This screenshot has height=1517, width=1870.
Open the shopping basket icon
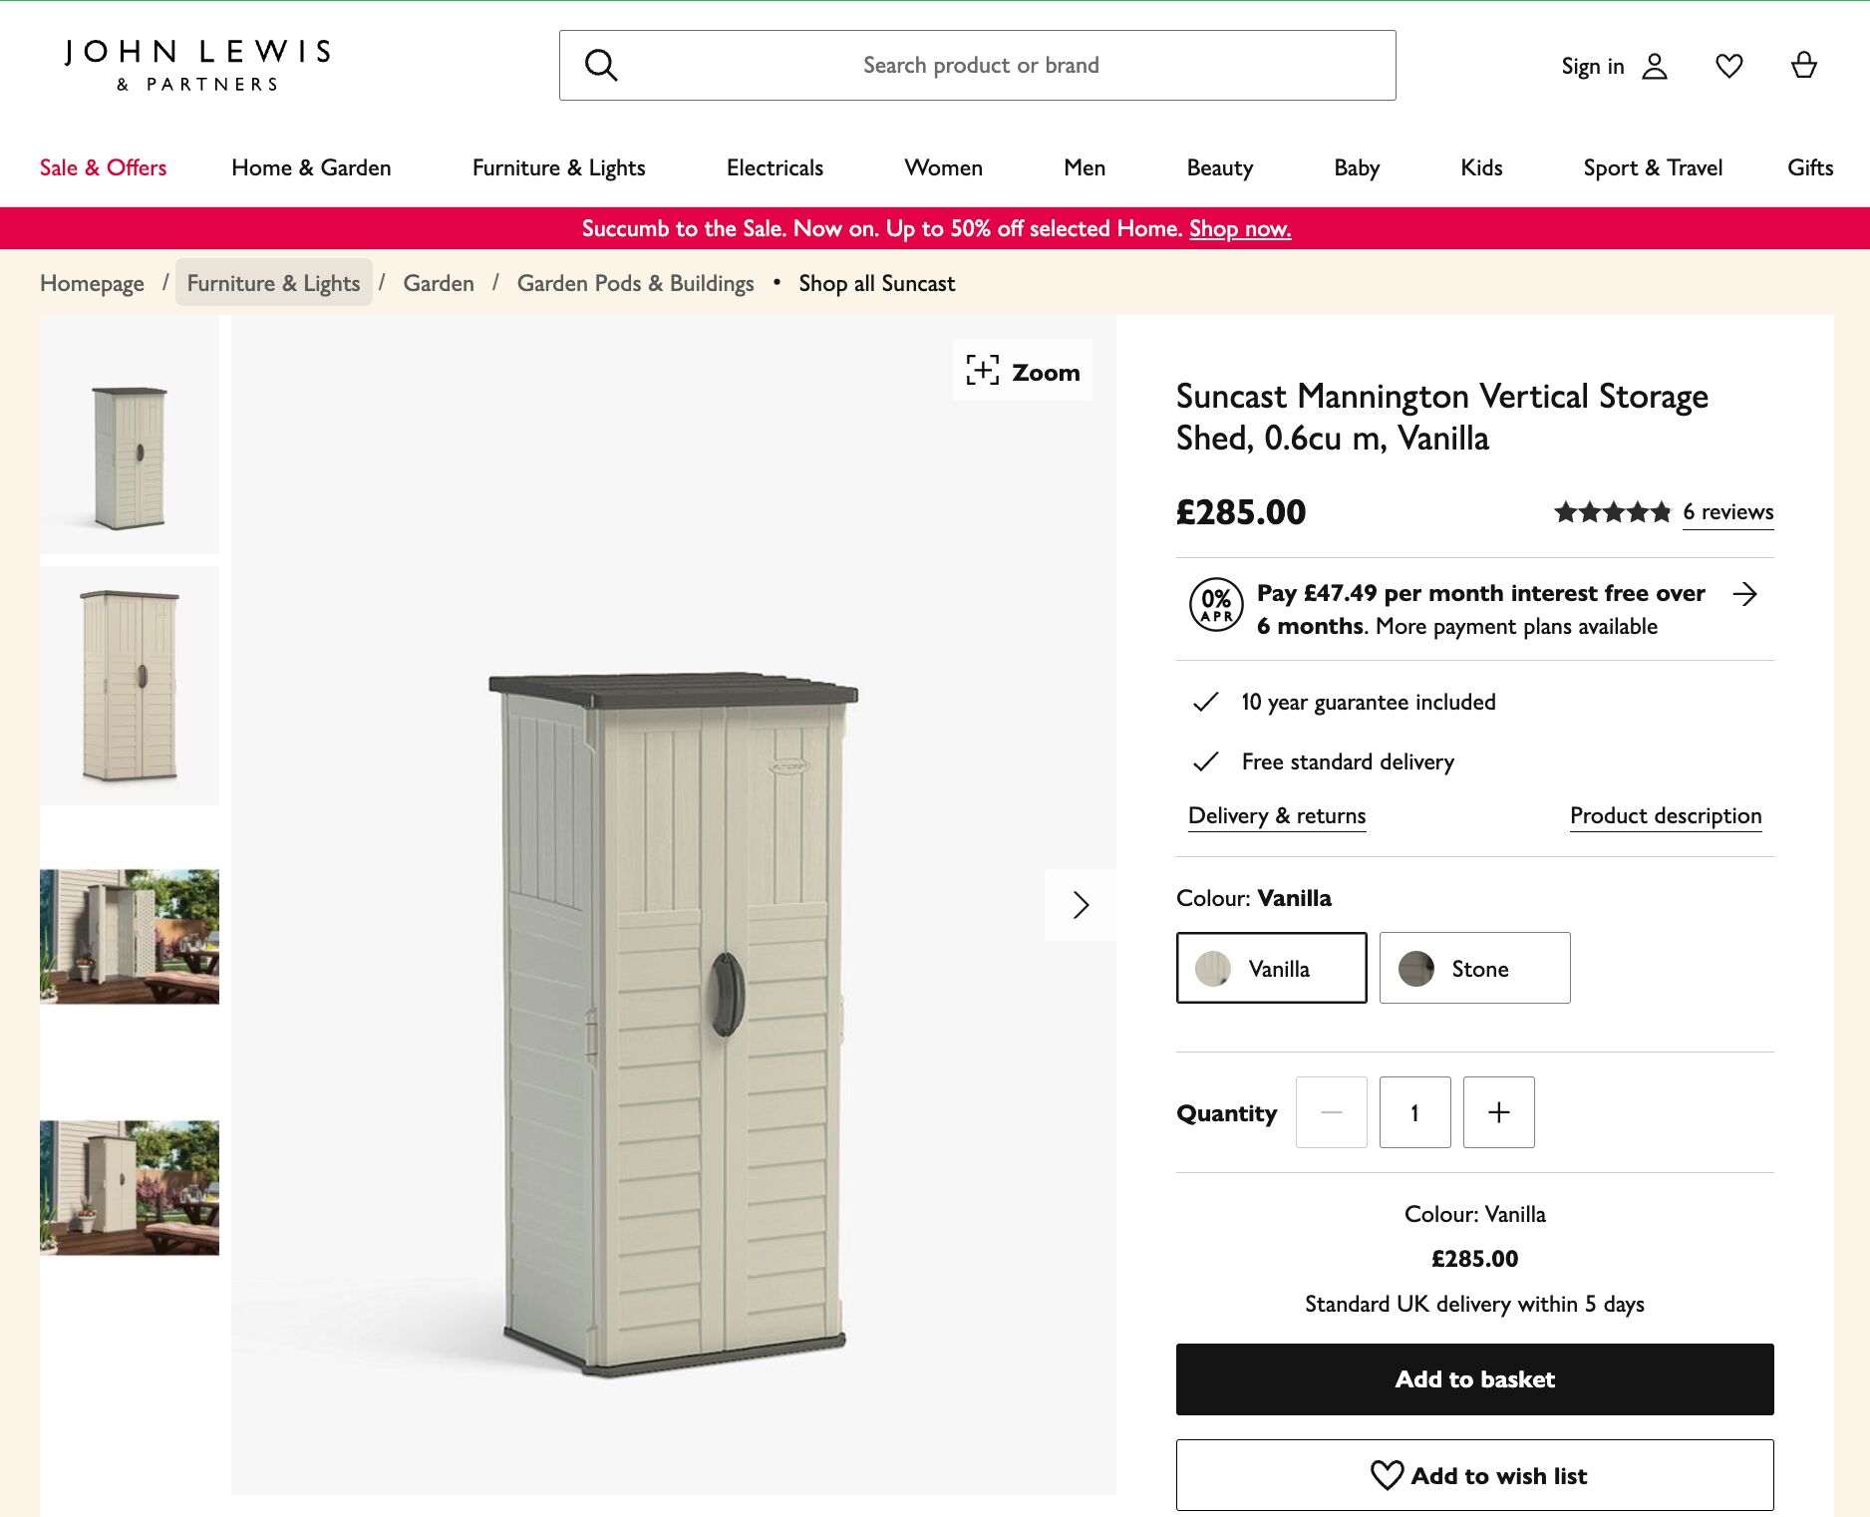1804,66
